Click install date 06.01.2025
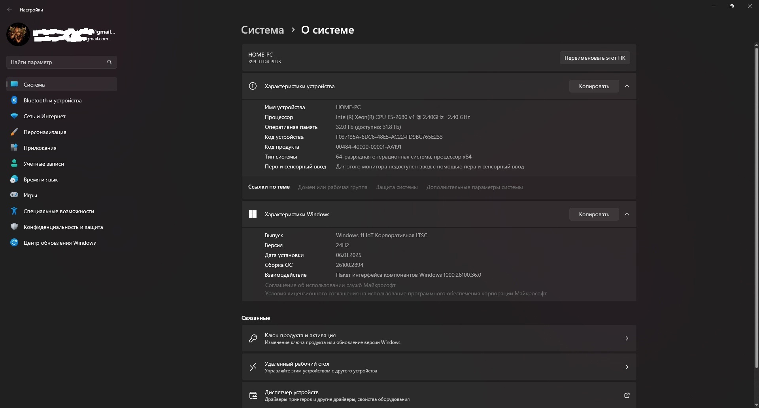 coord(349,255)
